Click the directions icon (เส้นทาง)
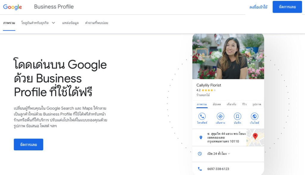 (220, 116)
